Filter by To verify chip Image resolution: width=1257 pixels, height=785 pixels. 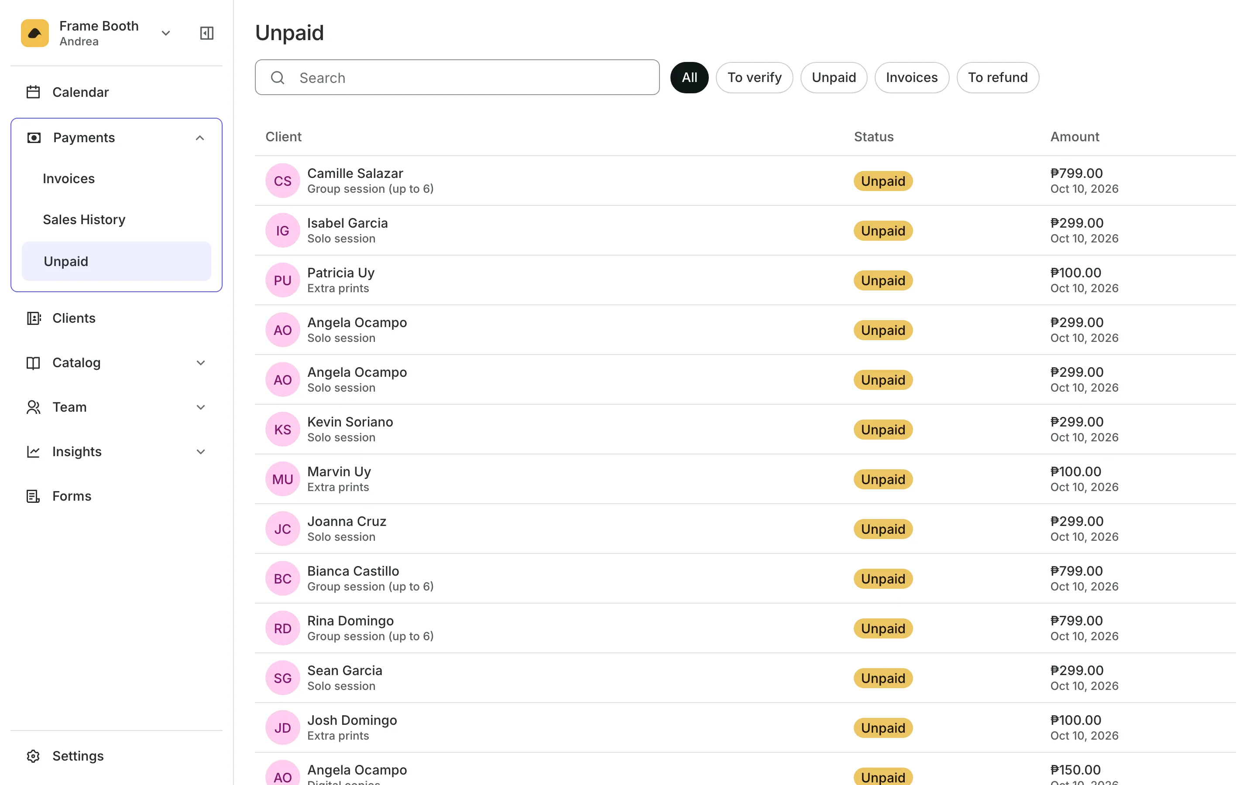pyautogui.click(x=754, y=77)
